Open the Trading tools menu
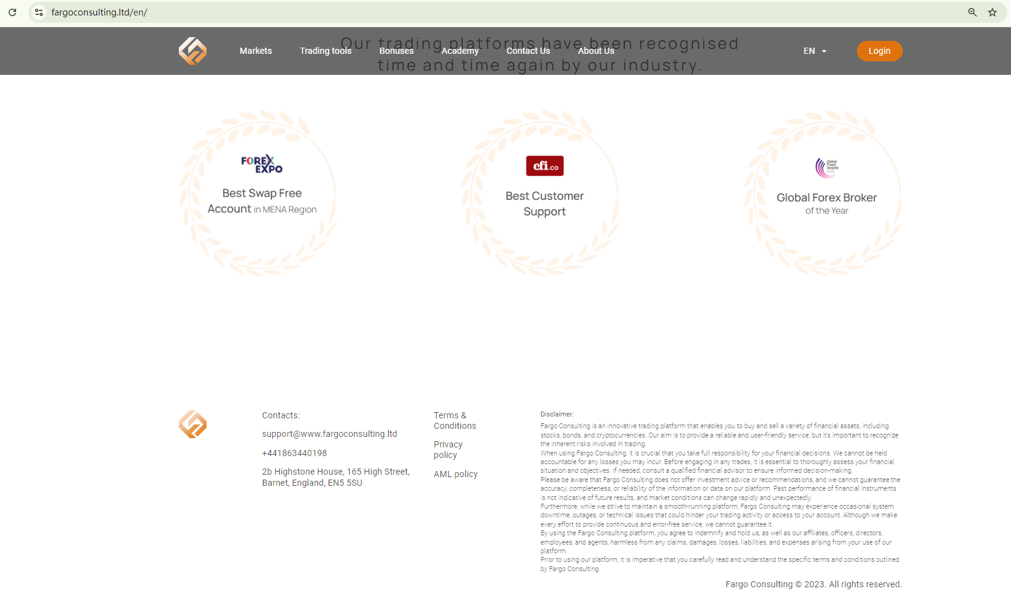1011x591 pixels. (325, 51)
